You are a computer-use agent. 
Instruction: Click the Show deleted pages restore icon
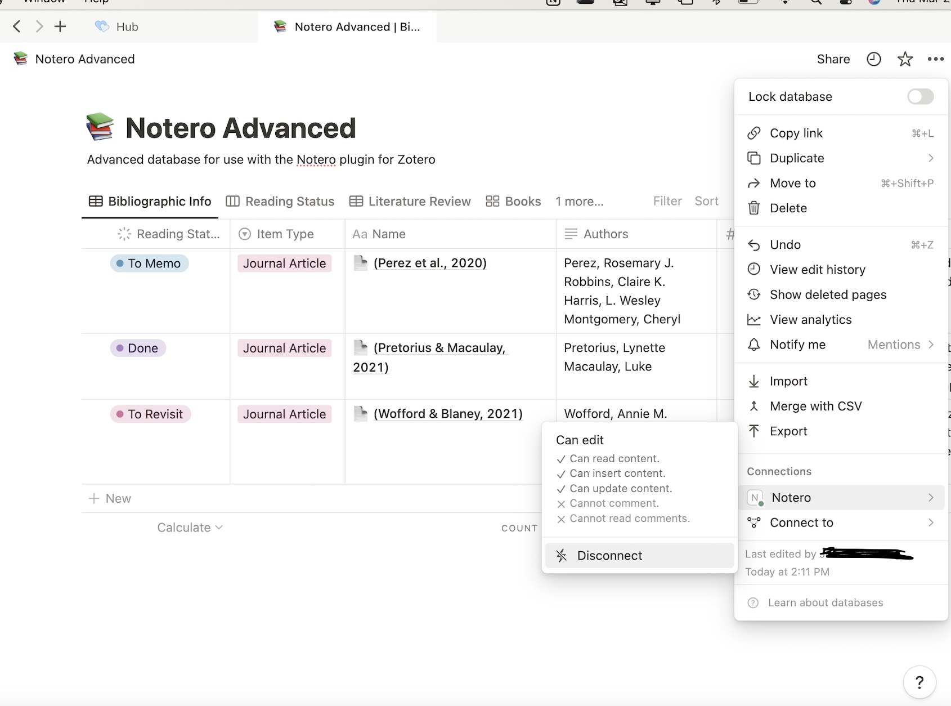coord(754,294)
